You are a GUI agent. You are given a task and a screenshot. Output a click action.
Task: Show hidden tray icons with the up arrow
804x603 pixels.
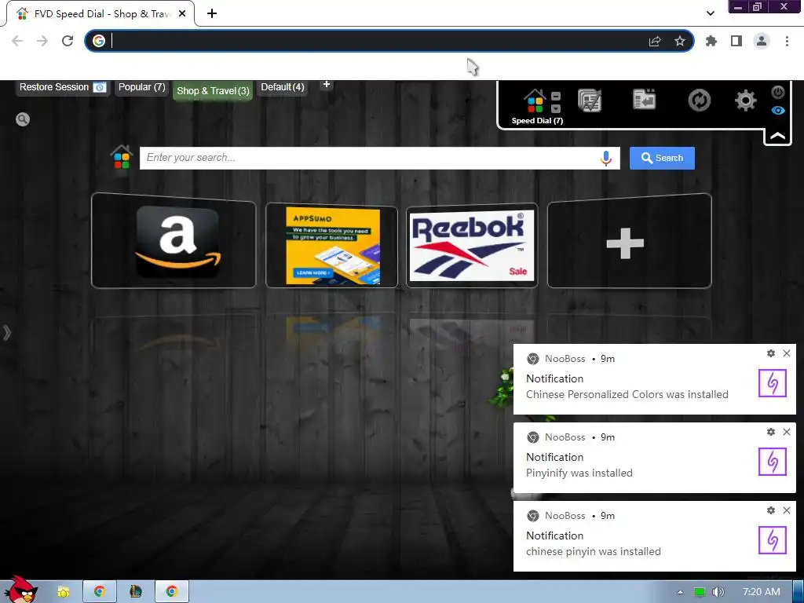(681, 592)
